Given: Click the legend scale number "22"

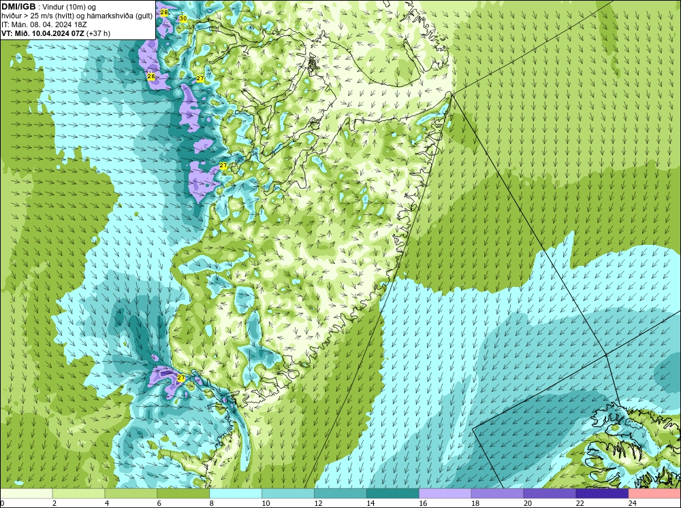Looking at the screenshot, I should (580, 503).
